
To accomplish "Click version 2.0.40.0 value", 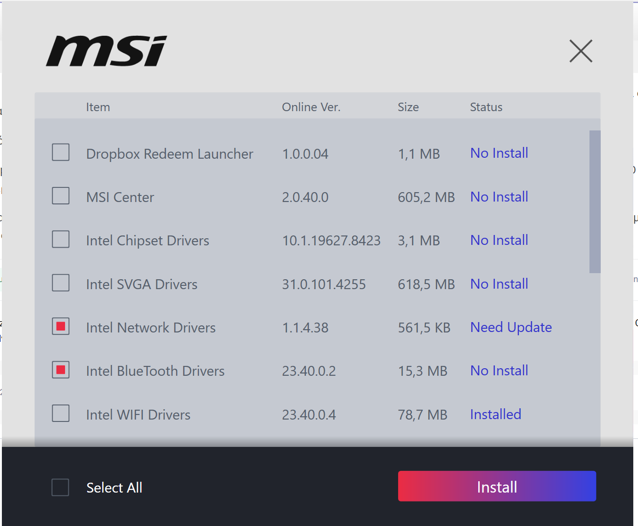I will pos(305,197).
